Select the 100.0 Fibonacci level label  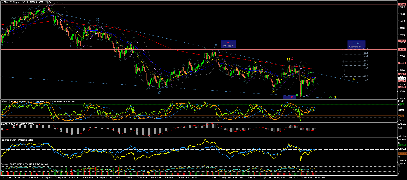(366, 49)
